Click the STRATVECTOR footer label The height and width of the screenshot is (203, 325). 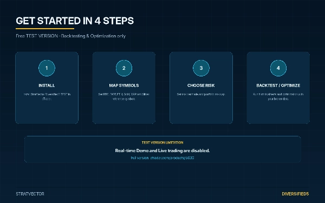[30, 194]
